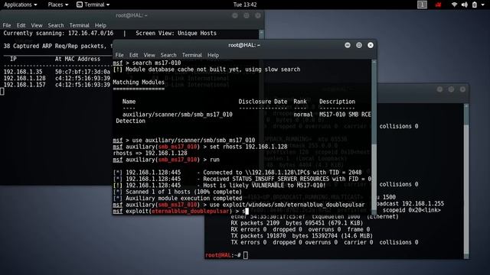This screenshot has height=275, width=490.
Task: Click IP 192.168.1.35 in netdiscover list
Action: [22, 72]
